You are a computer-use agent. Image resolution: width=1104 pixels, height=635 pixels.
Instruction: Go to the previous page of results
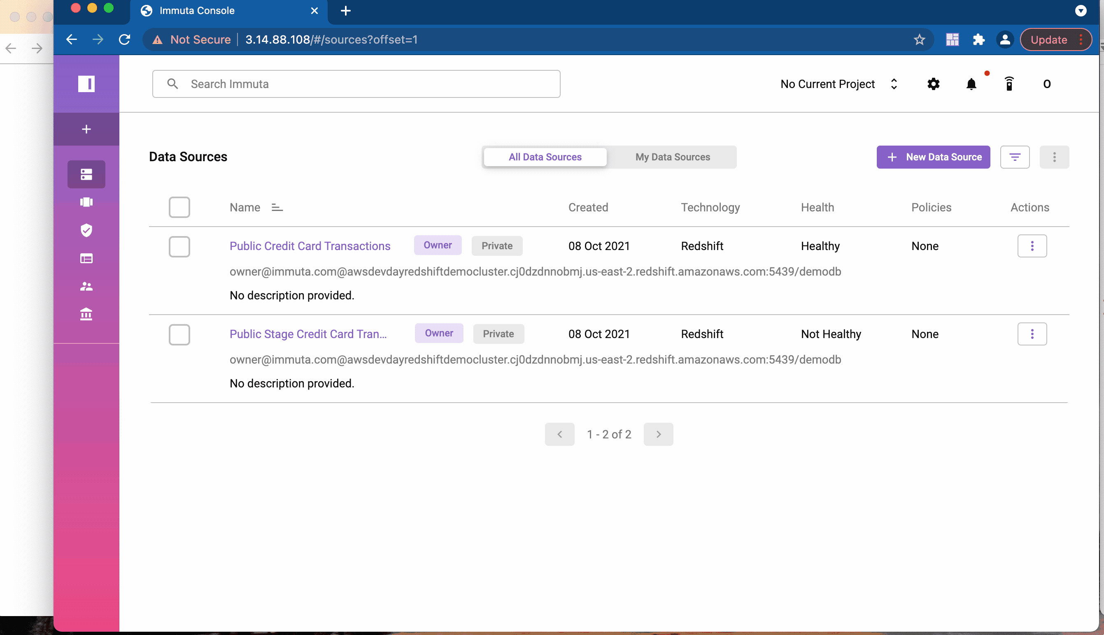click(x=559, y=434)
